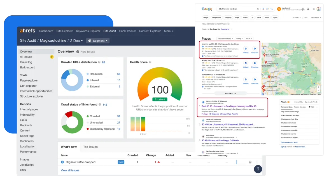
Task: Zoom in on the Google map with plus button
Action: coord(318,87)
